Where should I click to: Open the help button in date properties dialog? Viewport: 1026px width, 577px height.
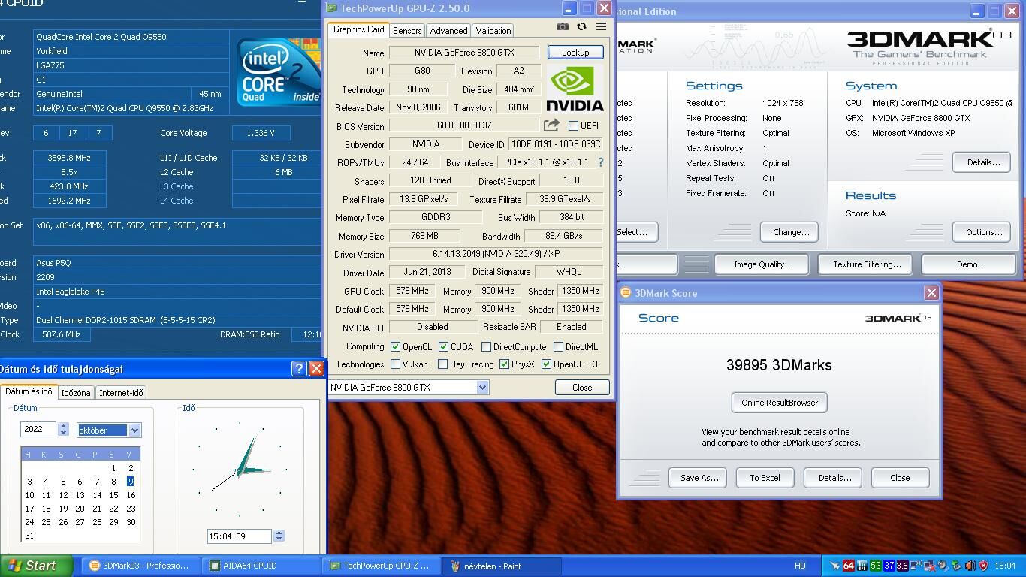[x=299, y=368]
